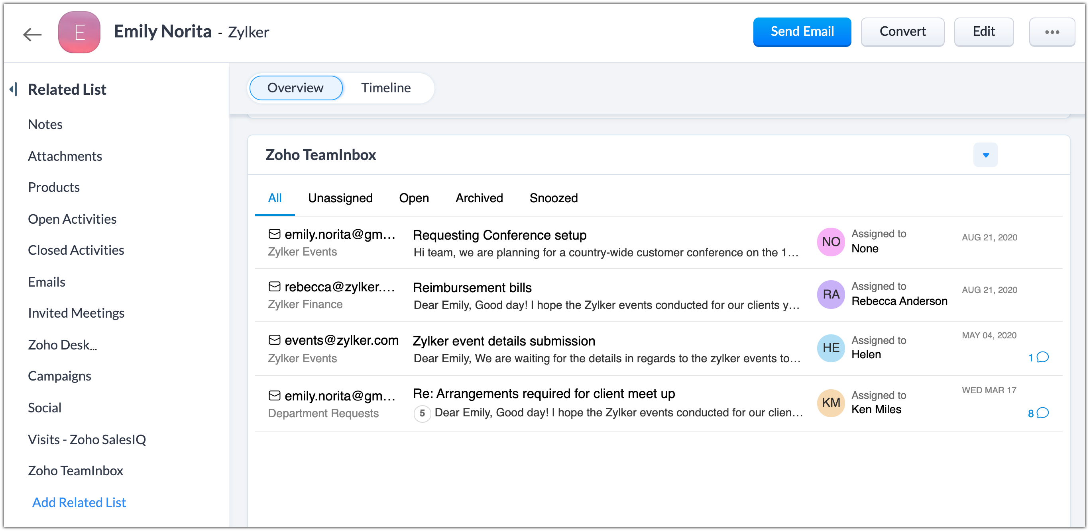Switch to the Timeline view
Viewport: 1089px width, 531px height.
(385, 88)
